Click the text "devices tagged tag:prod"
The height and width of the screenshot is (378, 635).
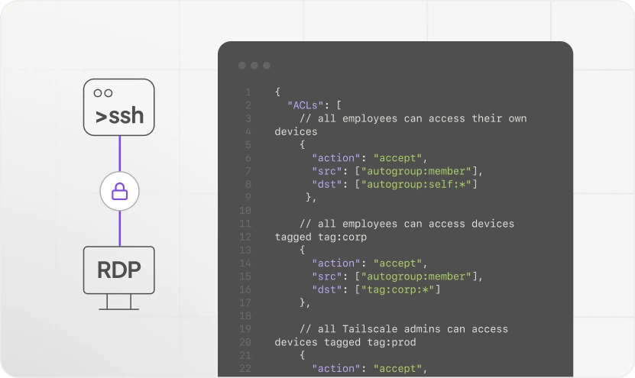345,342
